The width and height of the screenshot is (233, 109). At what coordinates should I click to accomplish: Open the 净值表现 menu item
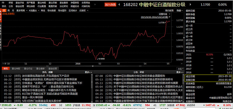[75, 3]
